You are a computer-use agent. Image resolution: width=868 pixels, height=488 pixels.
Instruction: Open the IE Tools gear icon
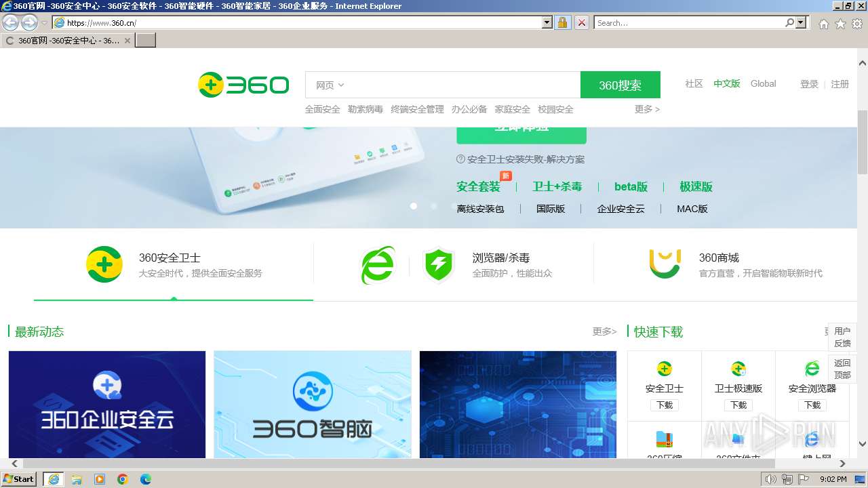tap(857, 24)
